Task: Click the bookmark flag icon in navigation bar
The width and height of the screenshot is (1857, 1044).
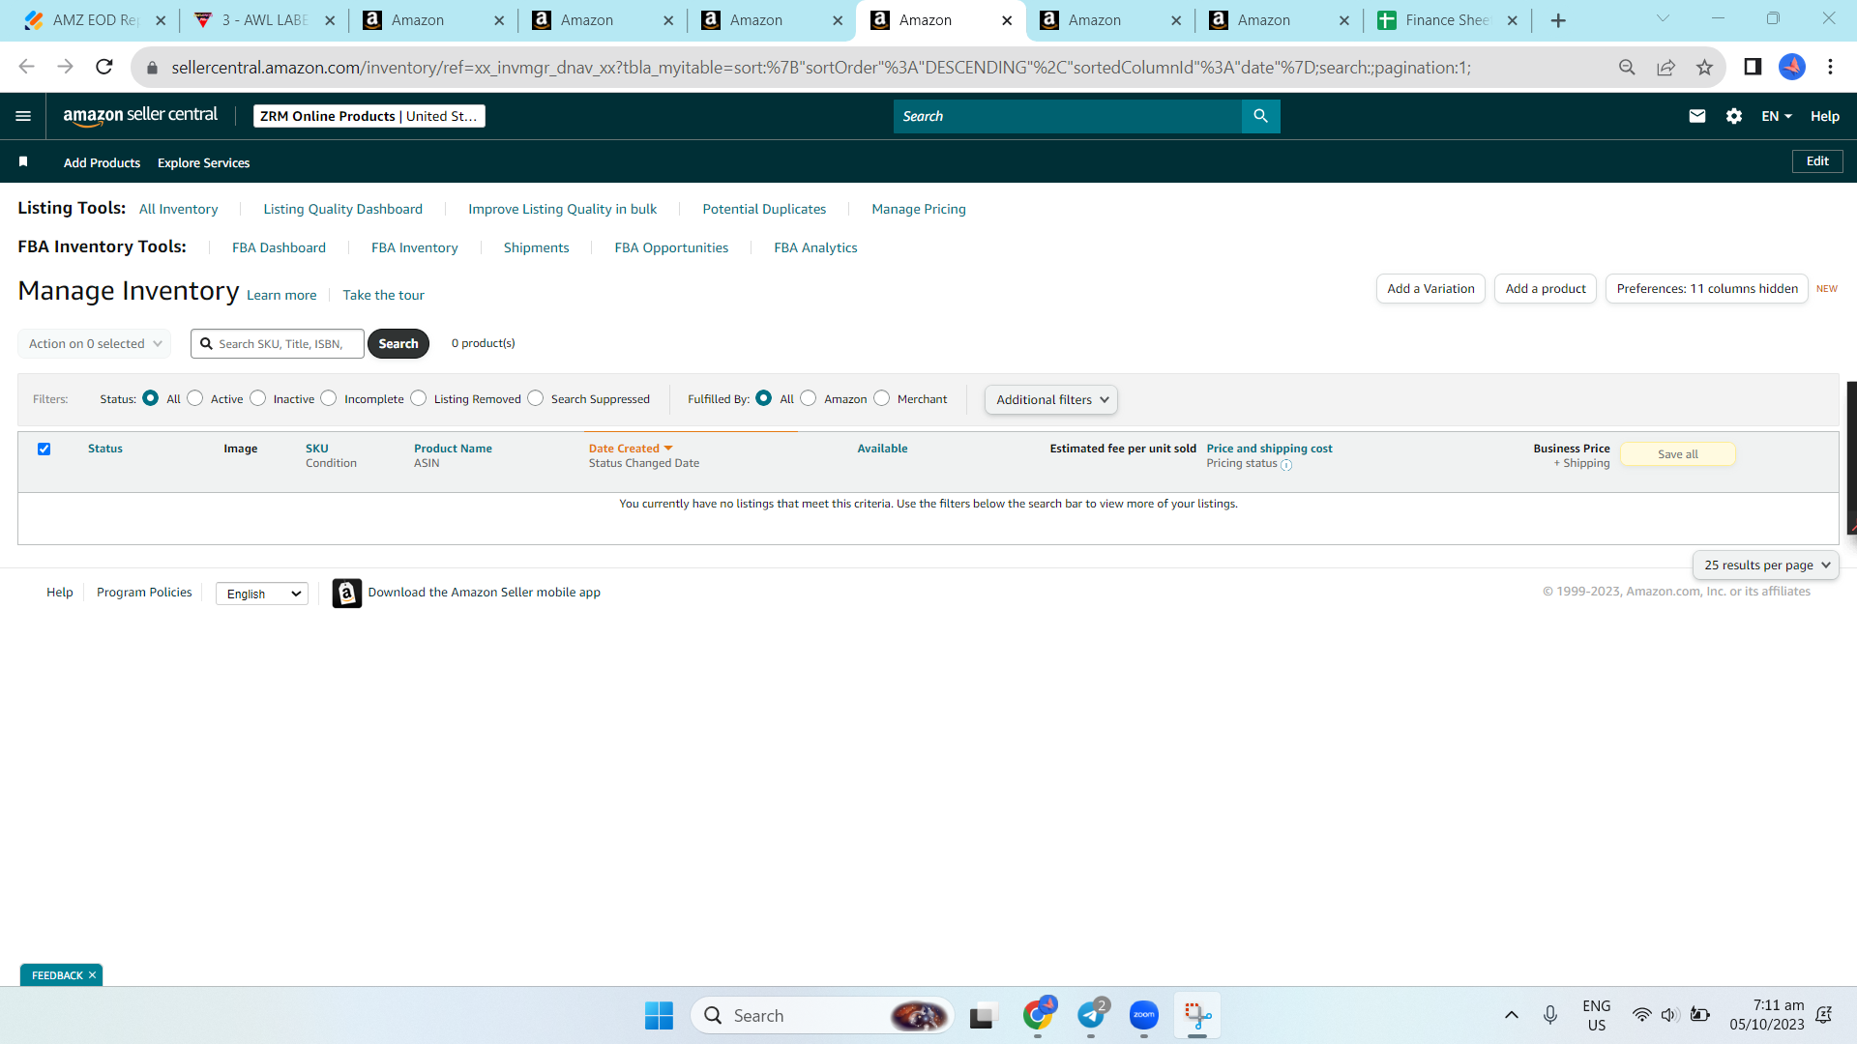Action: (x=23, y=161)
